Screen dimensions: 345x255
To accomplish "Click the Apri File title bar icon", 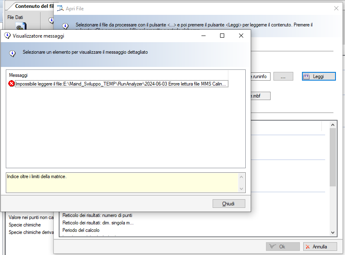I will tap(60, 9).
